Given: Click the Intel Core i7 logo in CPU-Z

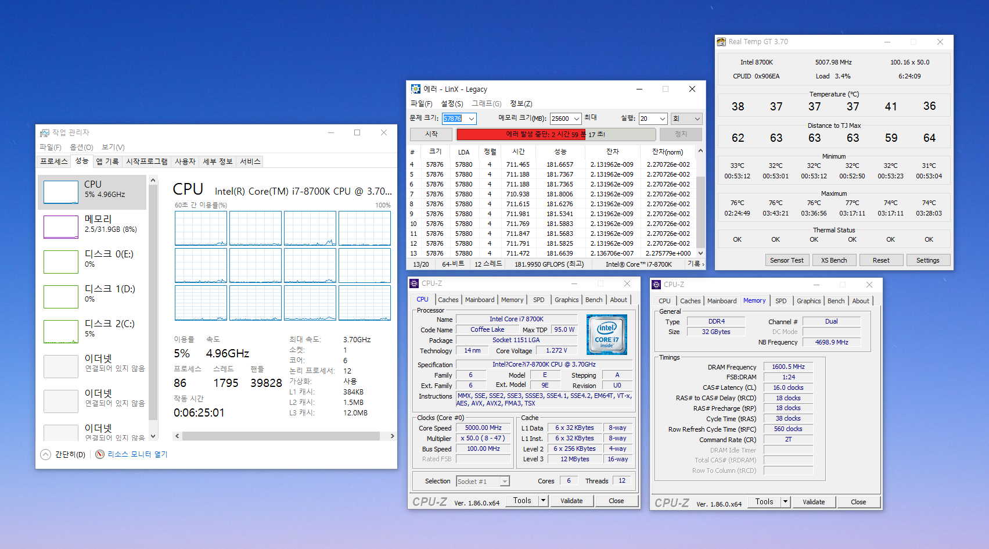Looking at the screenshot, I should 607,335.
